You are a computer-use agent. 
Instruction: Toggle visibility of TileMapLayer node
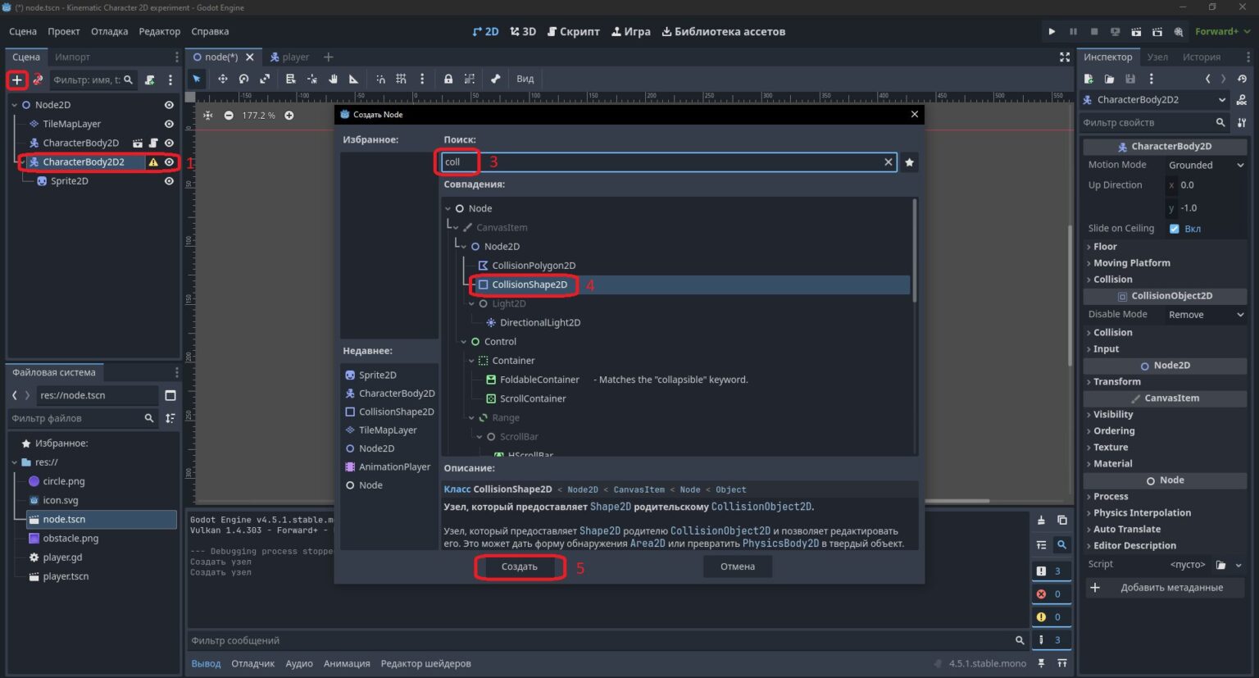169,124
